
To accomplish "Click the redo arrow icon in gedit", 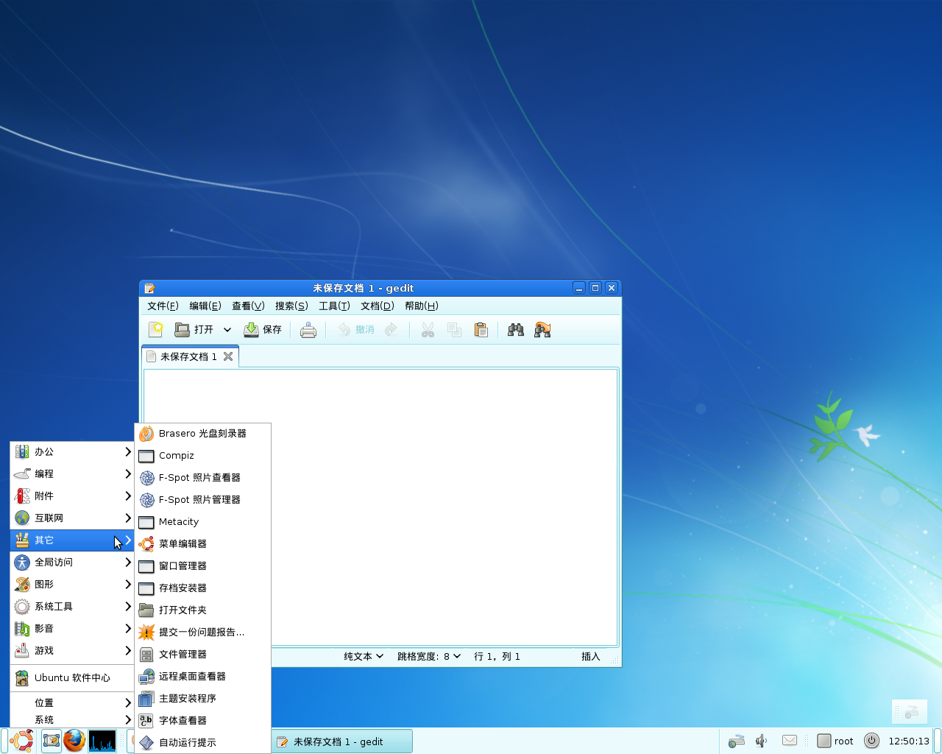I will pos(392,330).
